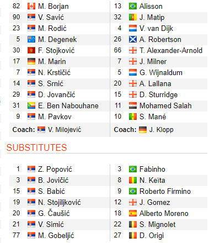This screenshot has height=243, width=209.
Task: Open Alisson goalkeeper profile
Action: point(151,6)
